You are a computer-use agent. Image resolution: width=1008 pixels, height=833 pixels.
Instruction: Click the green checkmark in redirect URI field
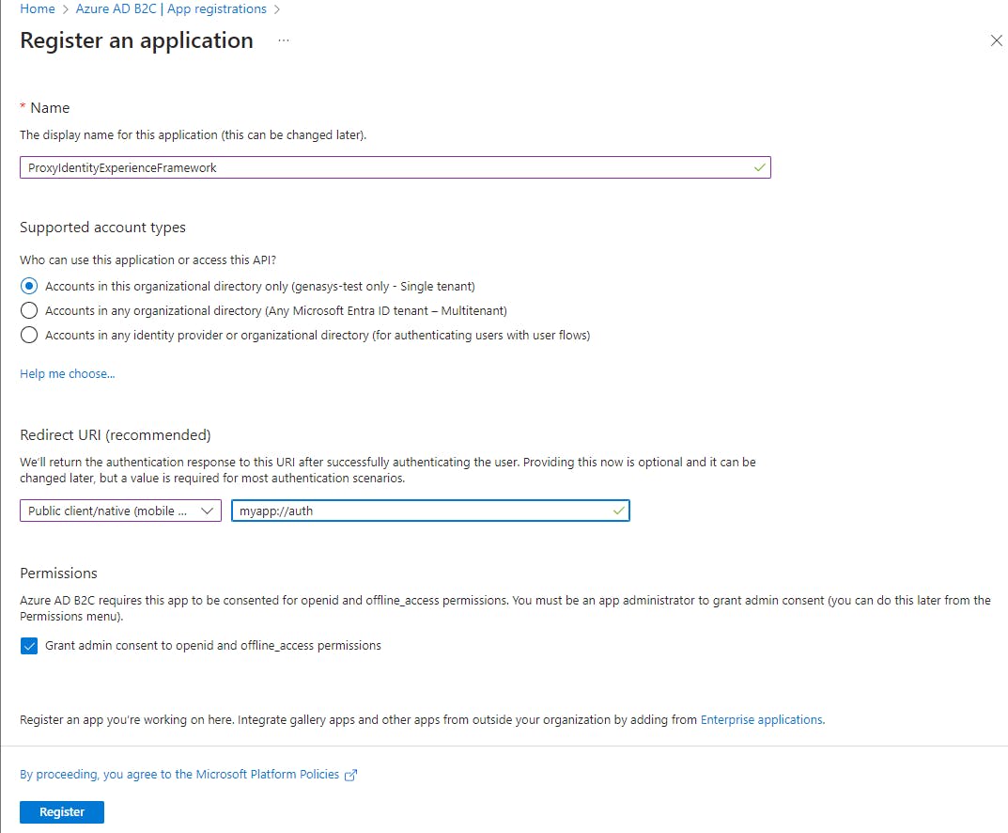(618, 511)
